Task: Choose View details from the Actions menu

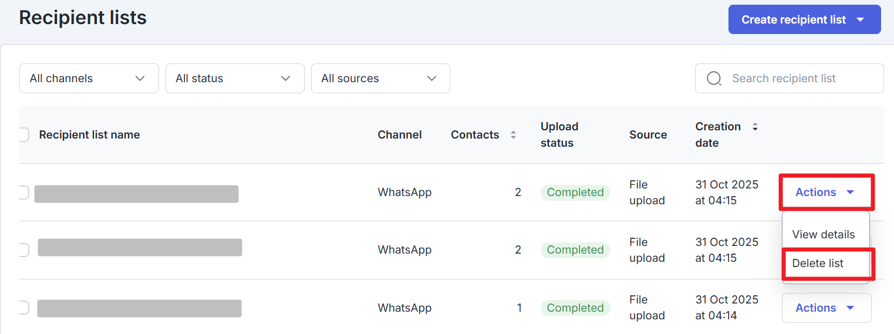Action: point(823,234)
